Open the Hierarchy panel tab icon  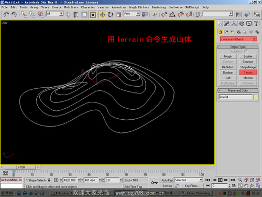[x=234, y=24]
